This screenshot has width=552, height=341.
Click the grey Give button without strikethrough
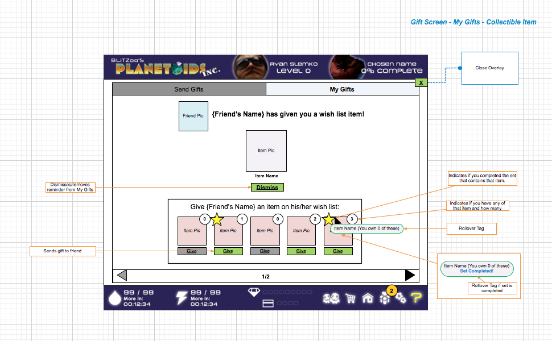pyautogui.click(x=265, y=251)
